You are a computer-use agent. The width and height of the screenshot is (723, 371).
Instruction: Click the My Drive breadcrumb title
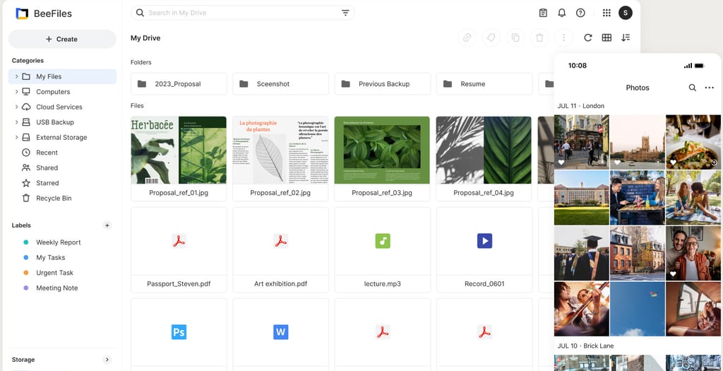[x=145, y=38]
